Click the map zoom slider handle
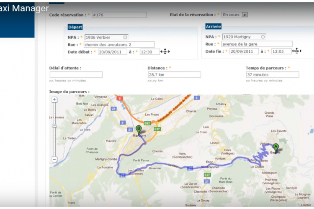This screenshot has width=314, height=209. tap(54, 126)
